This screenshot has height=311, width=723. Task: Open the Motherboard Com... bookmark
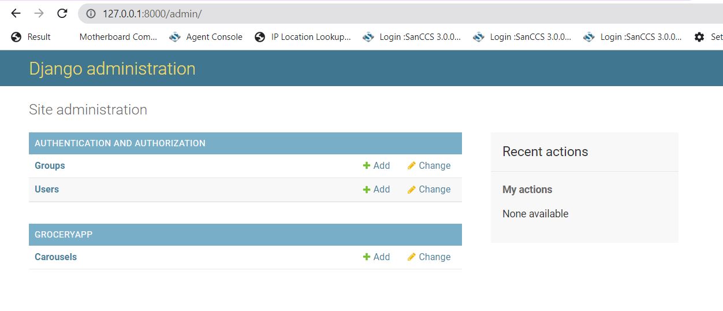pyautogui.click(x=118, y=37)
